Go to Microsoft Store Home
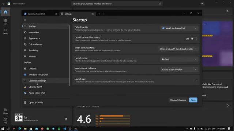Screen dimensions: 234x131 5,12
